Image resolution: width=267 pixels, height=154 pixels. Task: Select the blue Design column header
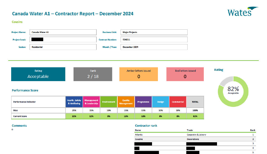click(x=161, y=102)
